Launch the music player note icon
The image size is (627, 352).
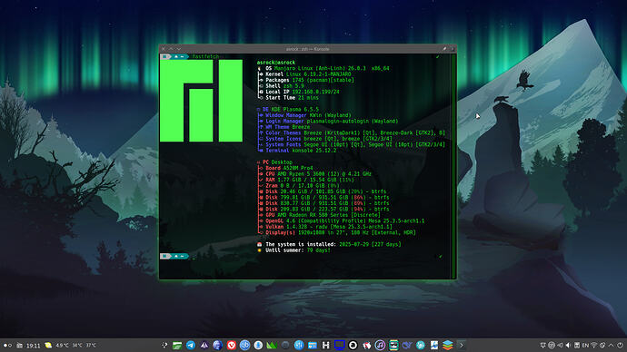(x=380, y=346)
